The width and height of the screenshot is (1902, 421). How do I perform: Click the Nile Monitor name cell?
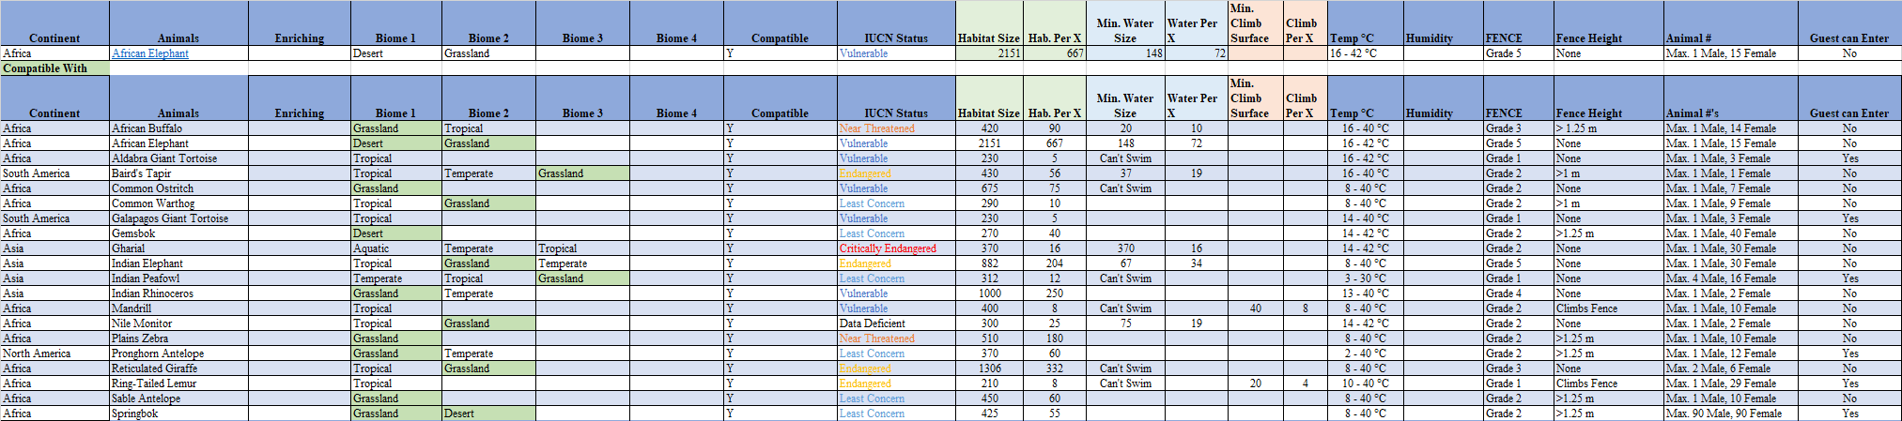click(x=142, y=323)
